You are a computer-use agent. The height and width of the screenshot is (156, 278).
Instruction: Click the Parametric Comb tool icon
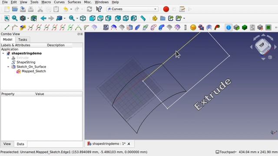point(86,27)
